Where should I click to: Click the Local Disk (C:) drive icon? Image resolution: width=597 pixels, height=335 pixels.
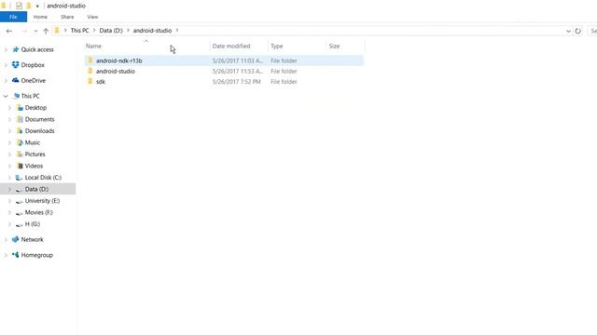[x=19, y=178]
